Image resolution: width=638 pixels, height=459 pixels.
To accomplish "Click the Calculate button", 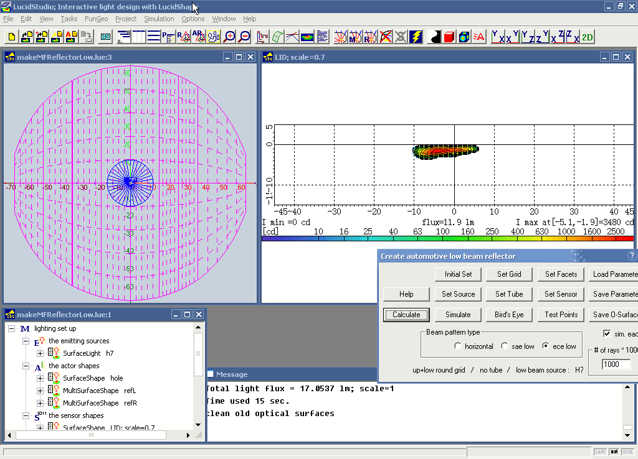I will click(x=406, y=314).
